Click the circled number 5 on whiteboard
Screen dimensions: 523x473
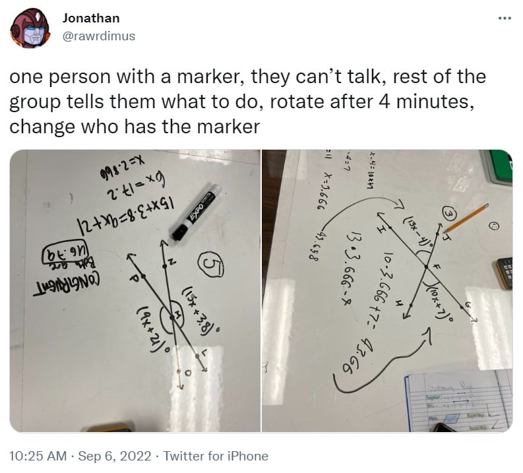210,265
